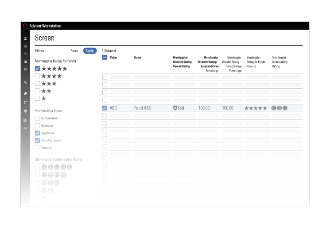Click the Morningstar logo in title bar

(25, 26)
